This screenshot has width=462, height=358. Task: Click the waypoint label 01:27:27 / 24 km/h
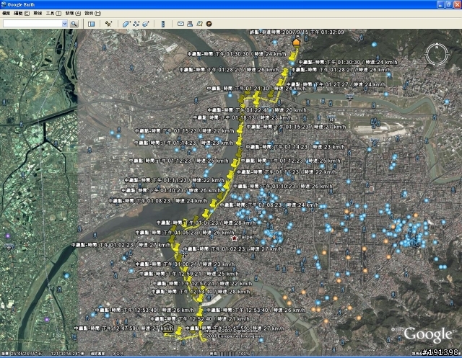pyautogui.click(x=336, y=84)
